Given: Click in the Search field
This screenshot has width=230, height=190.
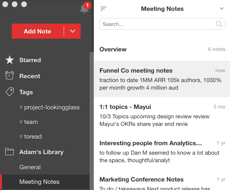Looking at the screenshot, I should 162,24.
